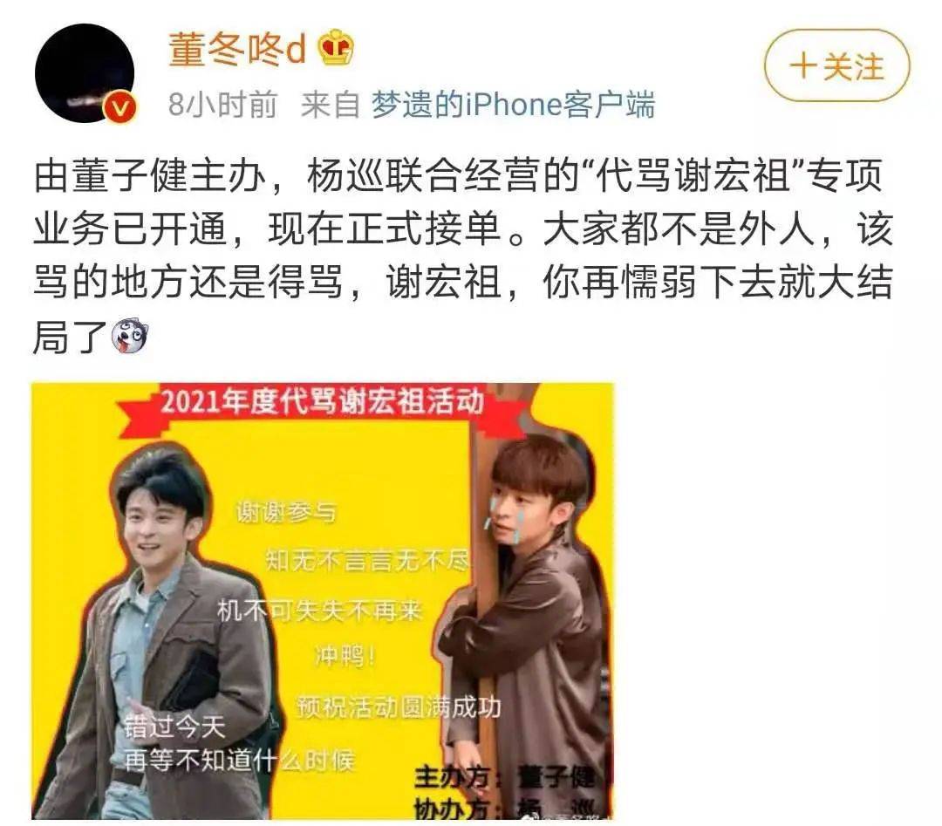
Task: Click the 预祝活动圆满成功 caption
Action: 399,706
